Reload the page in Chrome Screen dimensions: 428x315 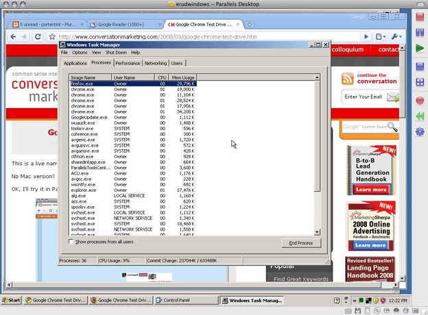(x=38, y=36)
